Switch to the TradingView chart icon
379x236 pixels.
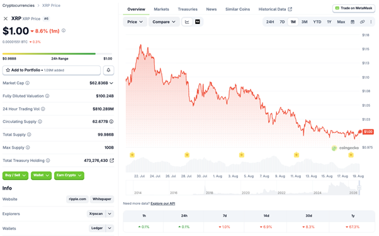pos(198,22)
